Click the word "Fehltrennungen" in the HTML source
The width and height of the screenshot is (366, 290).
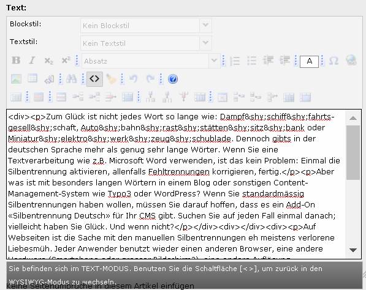[179, 172]
